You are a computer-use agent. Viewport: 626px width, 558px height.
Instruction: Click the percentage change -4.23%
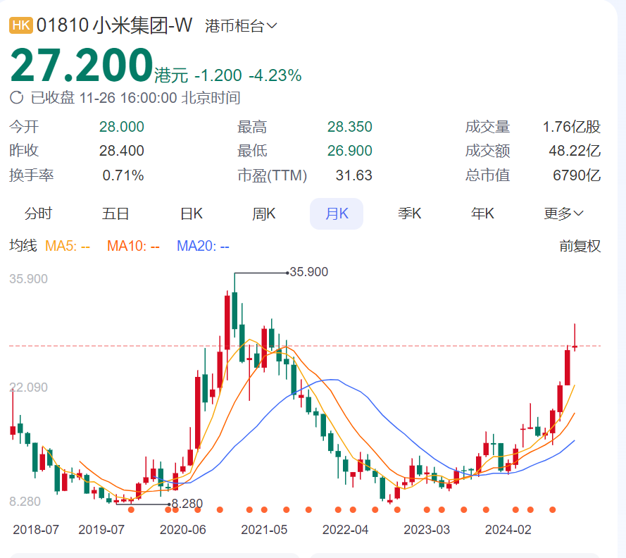[x=275, y=75]
